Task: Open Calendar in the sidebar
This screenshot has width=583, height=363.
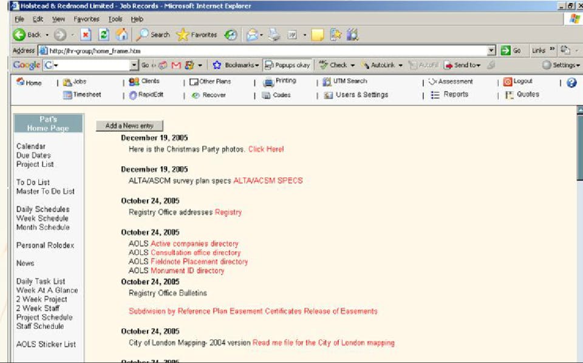Action: tap(31, 146)
